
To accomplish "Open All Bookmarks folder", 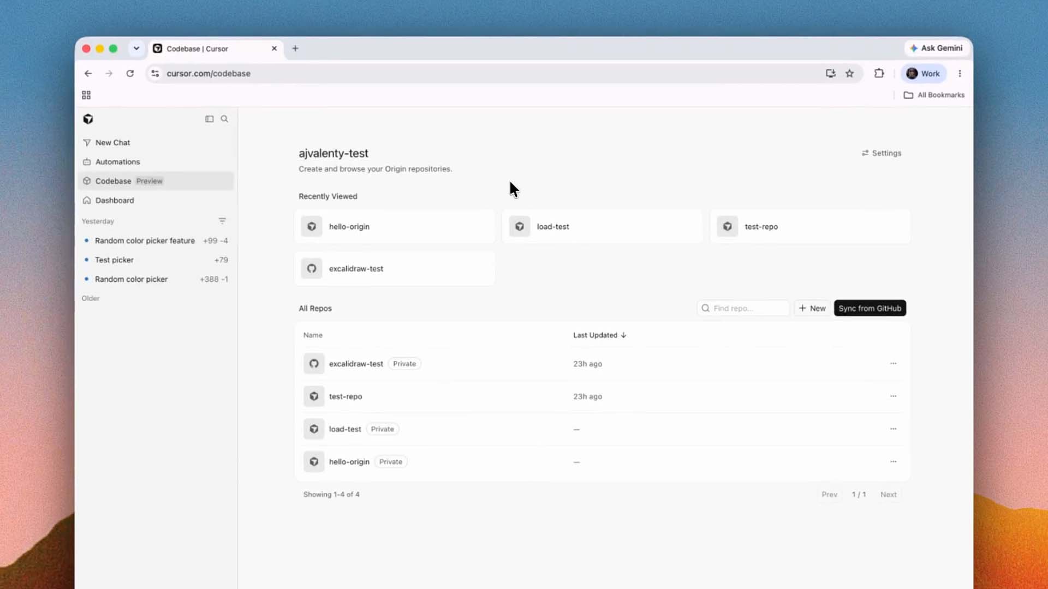I will pos(934,95).
